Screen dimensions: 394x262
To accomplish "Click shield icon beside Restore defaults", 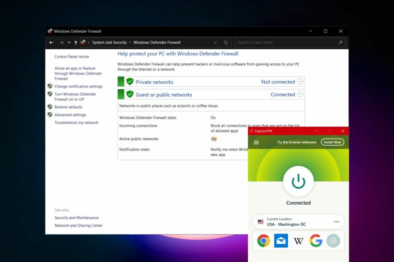I will coord(50,107).
